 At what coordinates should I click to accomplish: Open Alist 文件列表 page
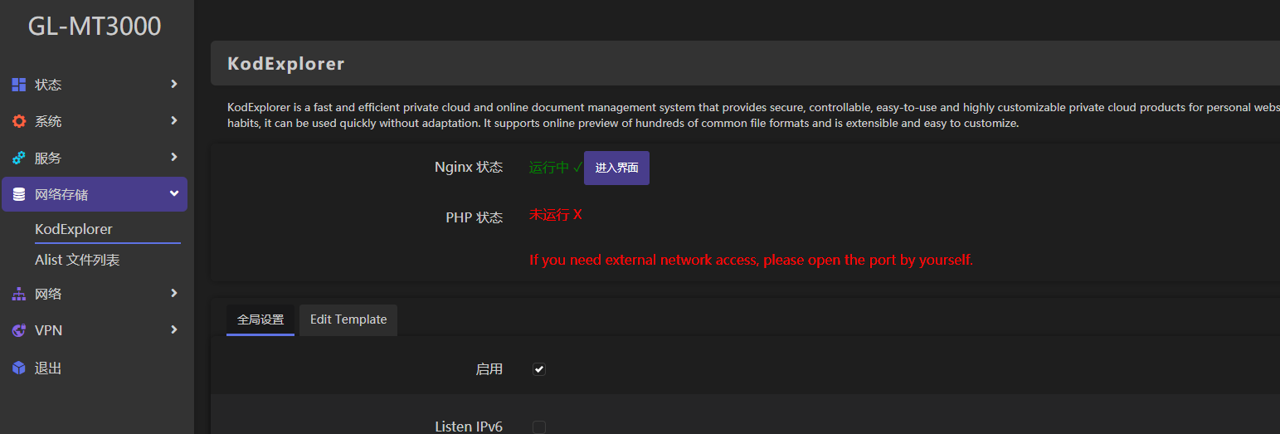(77, 260)
